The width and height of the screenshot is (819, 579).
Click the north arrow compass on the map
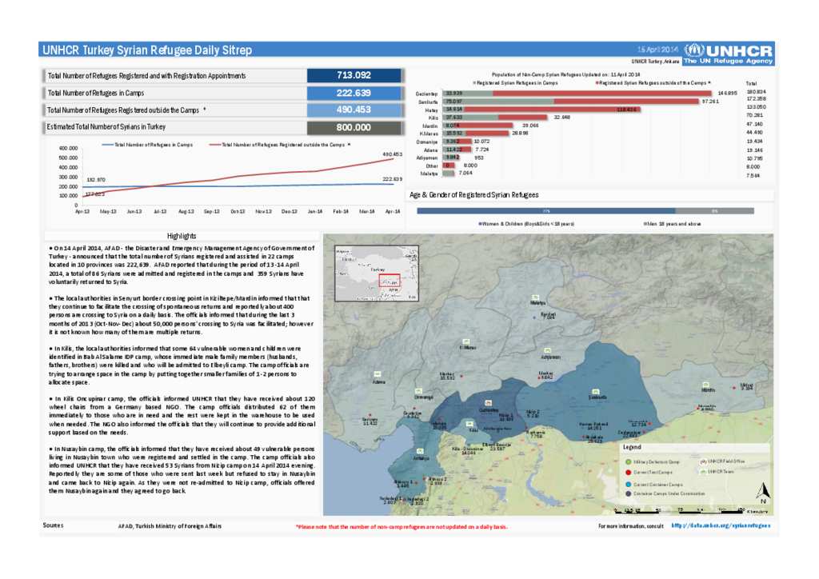[x=763, y=491]
